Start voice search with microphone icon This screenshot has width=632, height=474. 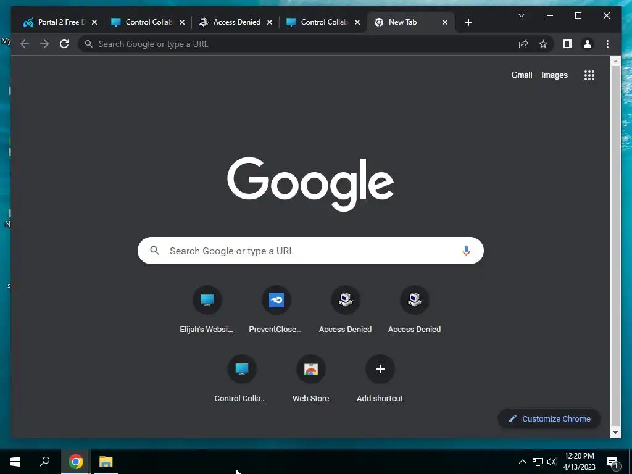[x=466, y=251]
